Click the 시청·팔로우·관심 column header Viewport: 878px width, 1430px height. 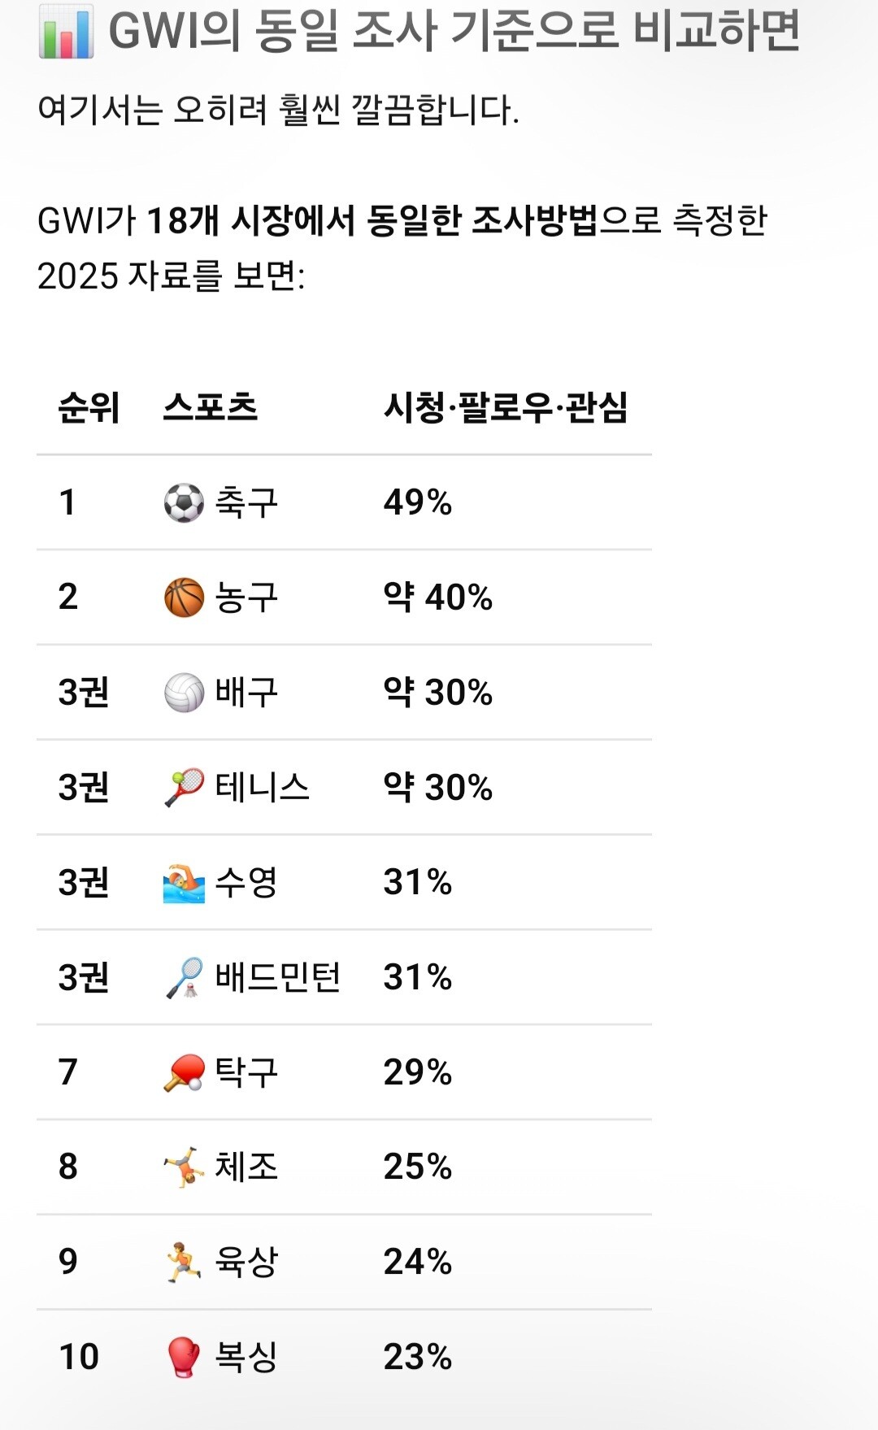click(x=506, y=407)
